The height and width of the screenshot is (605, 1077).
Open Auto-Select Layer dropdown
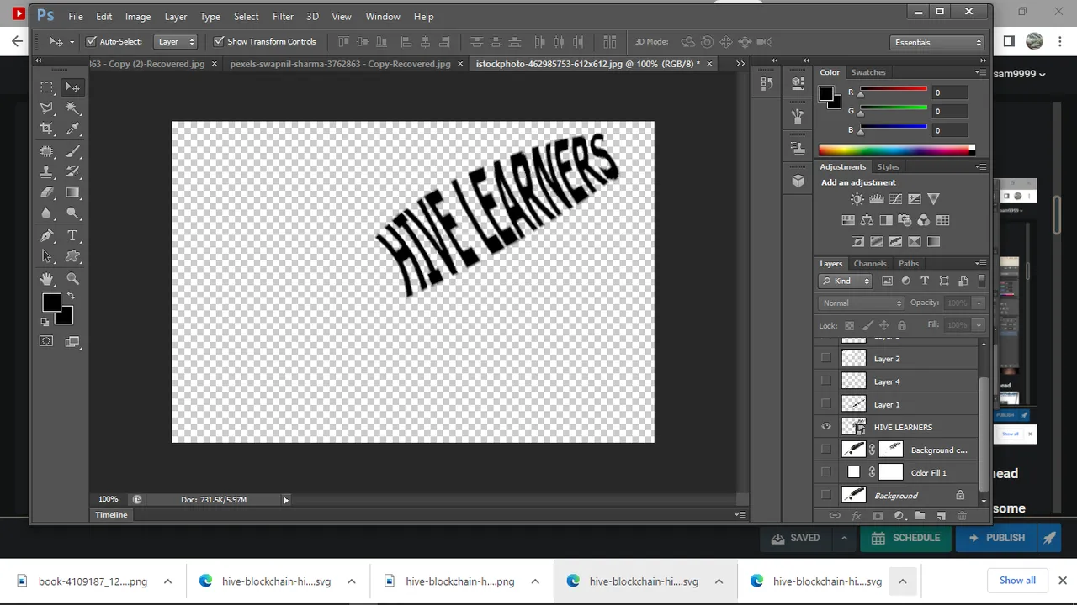[176, 41]
